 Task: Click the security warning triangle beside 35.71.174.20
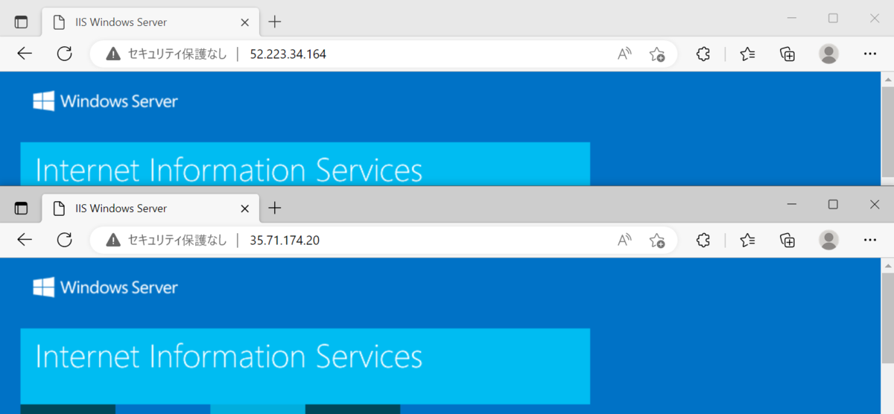click(112, 240)
